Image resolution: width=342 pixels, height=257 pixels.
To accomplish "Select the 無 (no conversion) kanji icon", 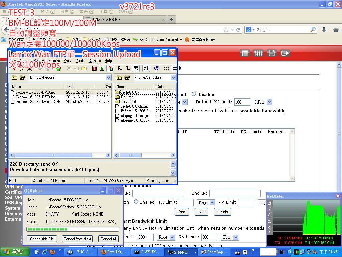I will pos(136,68).
